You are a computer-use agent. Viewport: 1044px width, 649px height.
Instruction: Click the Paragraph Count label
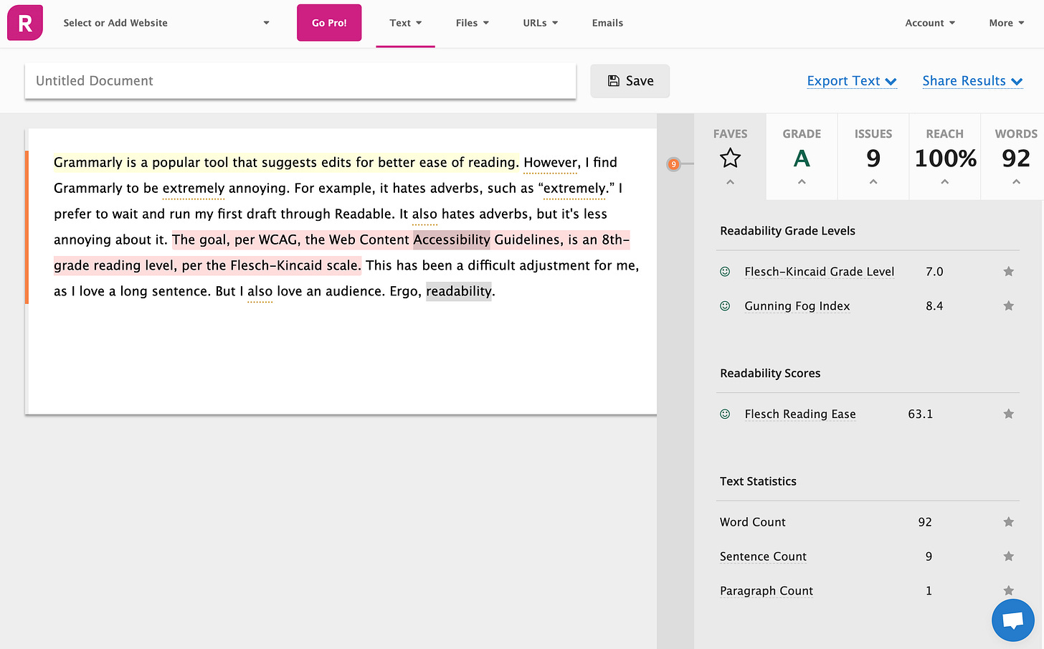[x=767, y=591]
